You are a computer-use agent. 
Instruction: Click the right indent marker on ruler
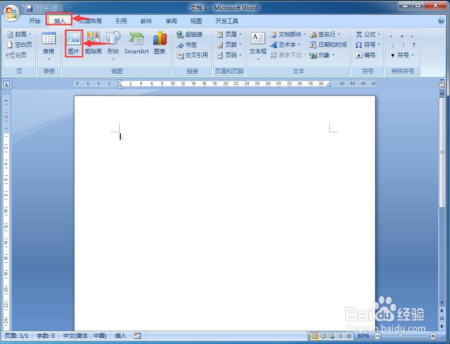coord(329,85)
